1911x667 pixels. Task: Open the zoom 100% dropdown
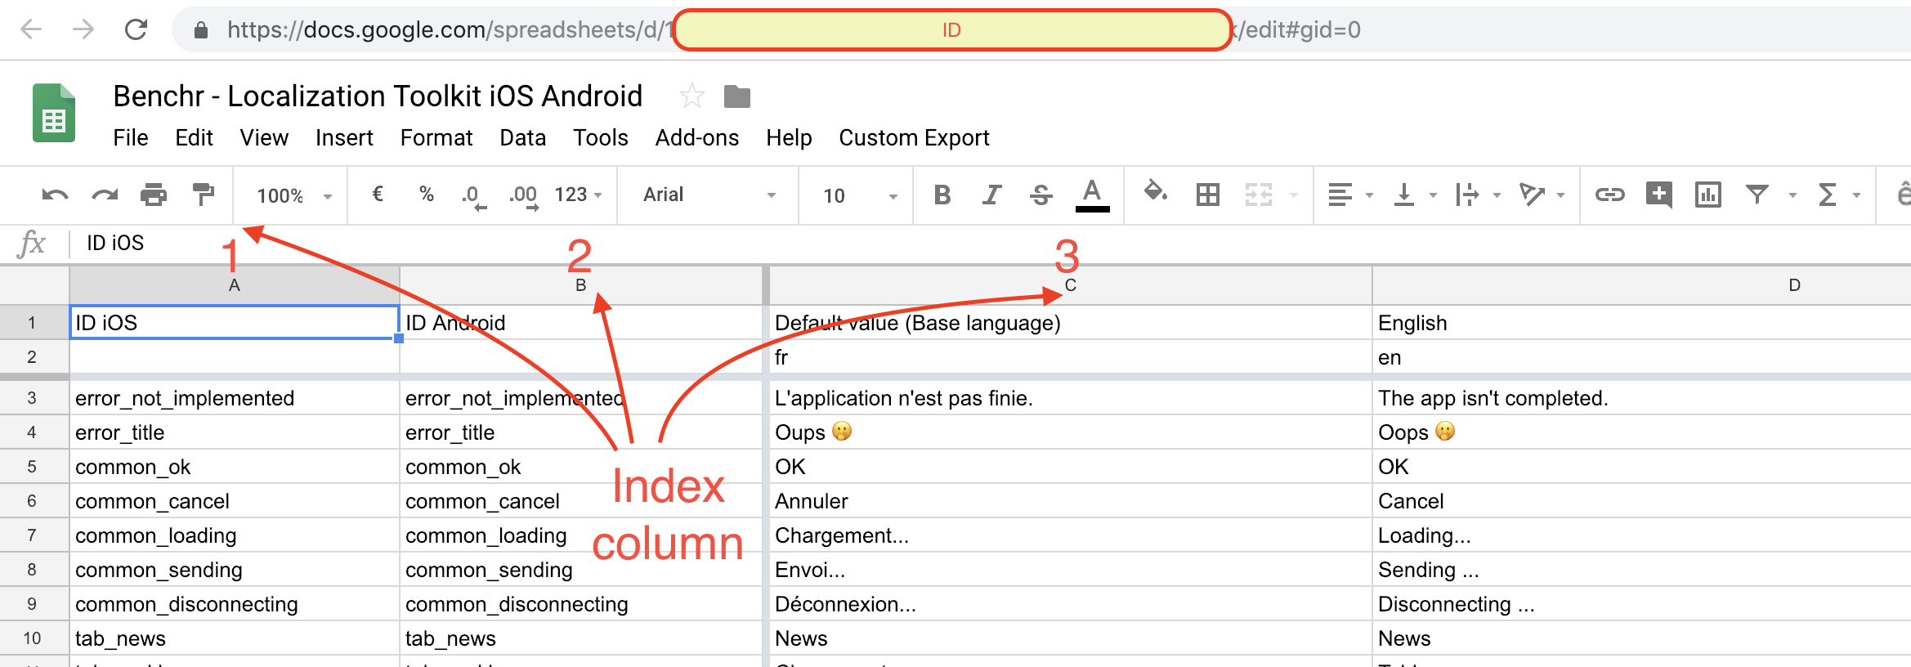(x=294, y=195)
